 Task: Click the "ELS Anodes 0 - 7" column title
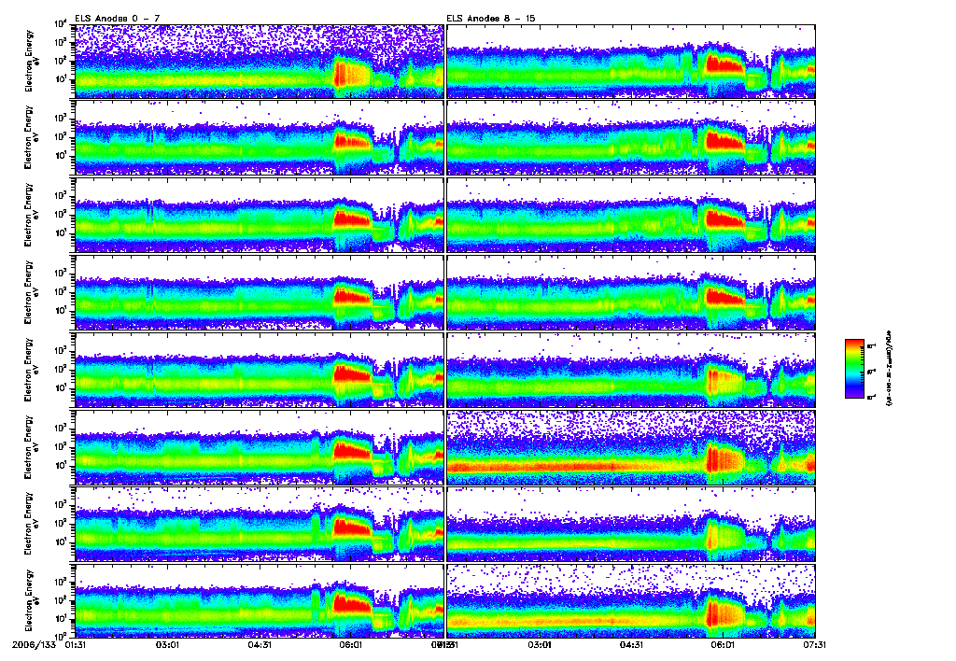click(118, 19)
